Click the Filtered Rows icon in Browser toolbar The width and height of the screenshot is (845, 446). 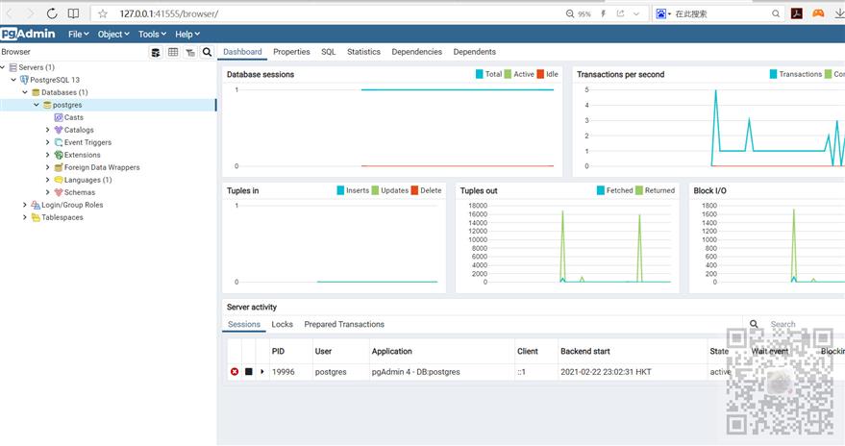[190, 52]
